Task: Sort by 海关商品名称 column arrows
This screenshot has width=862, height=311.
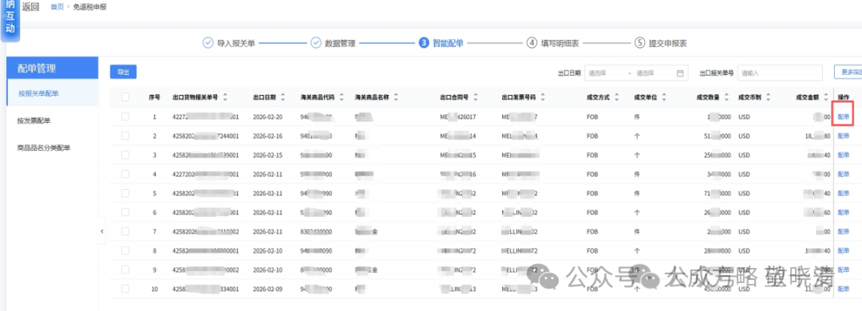Action: [x=396, y=97]
